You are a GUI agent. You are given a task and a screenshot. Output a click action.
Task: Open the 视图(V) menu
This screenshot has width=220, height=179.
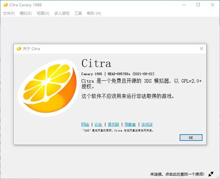(x=43, y=13)
